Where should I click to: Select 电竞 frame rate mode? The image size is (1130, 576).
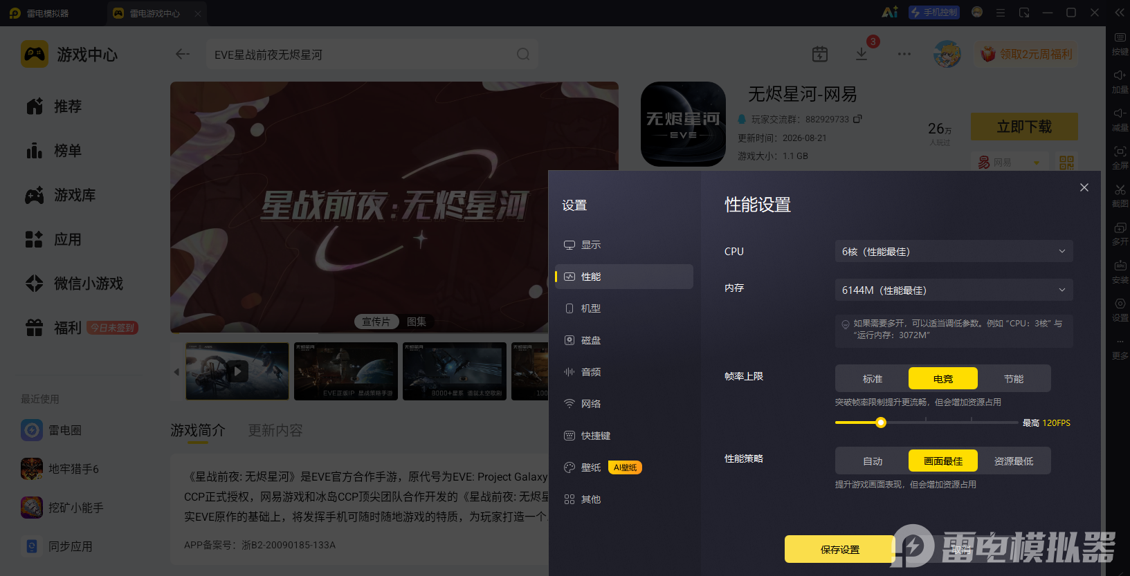(x=943, y=378)
